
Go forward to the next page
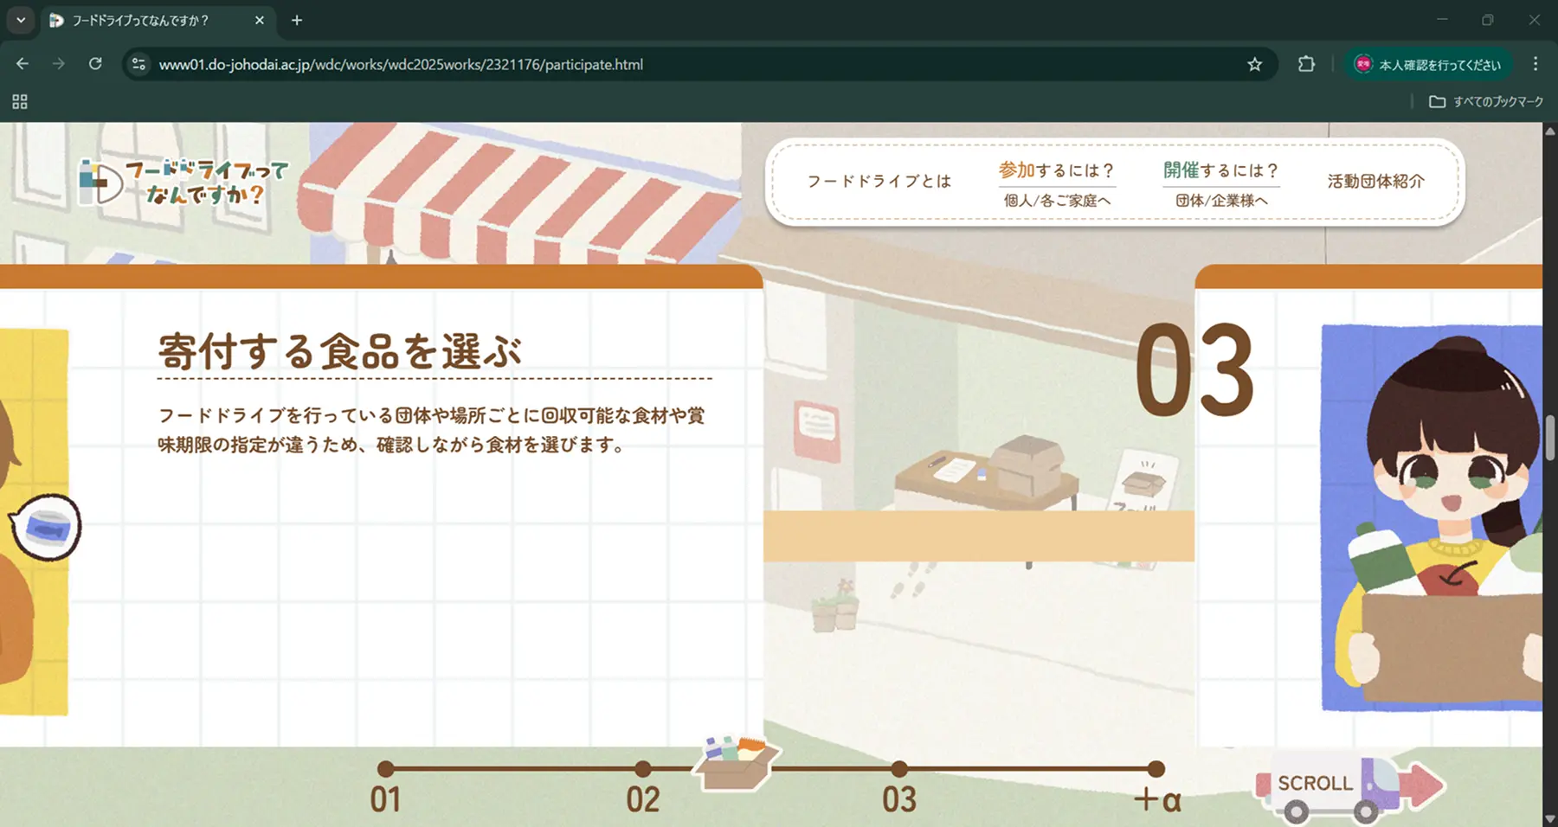[58, 64]
